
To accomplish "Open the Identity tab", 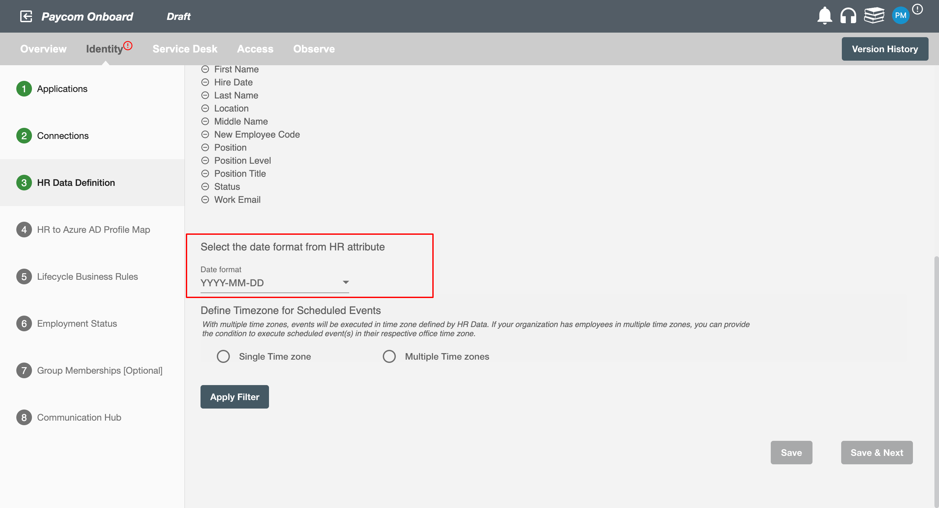I will click(104, 49).
